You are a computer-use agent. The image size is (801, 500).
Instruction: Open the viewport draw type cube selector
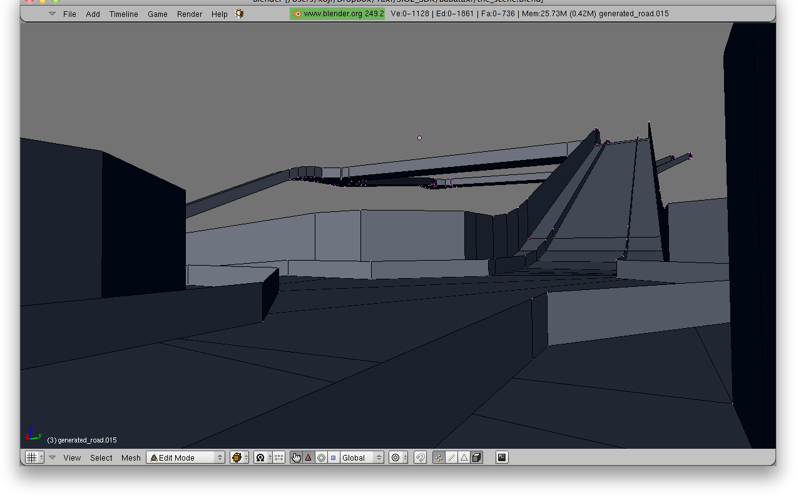[239, 457]
